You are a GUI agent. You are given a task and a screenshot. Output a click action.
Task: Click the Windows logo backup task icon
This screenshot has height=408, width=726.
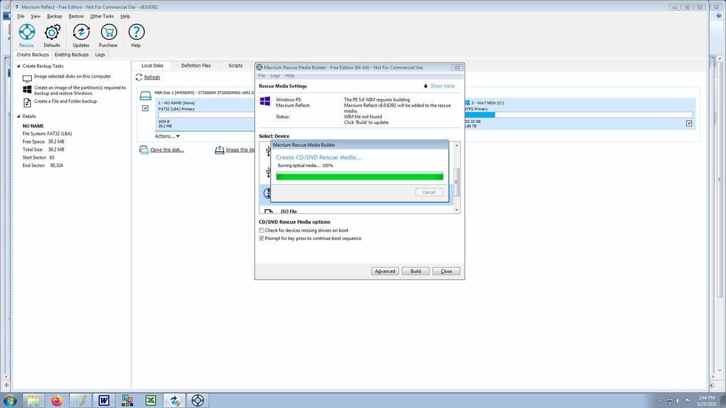[x=27, y=90]
